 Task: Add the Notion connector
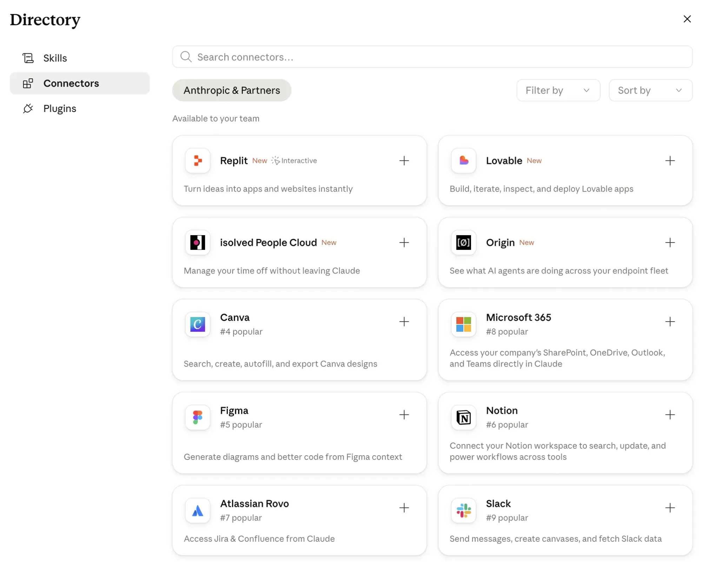tap(670, 415)
